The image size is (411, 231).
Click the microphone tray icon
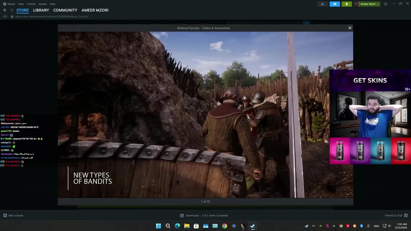pyautogui.click(x=368, y=226)
